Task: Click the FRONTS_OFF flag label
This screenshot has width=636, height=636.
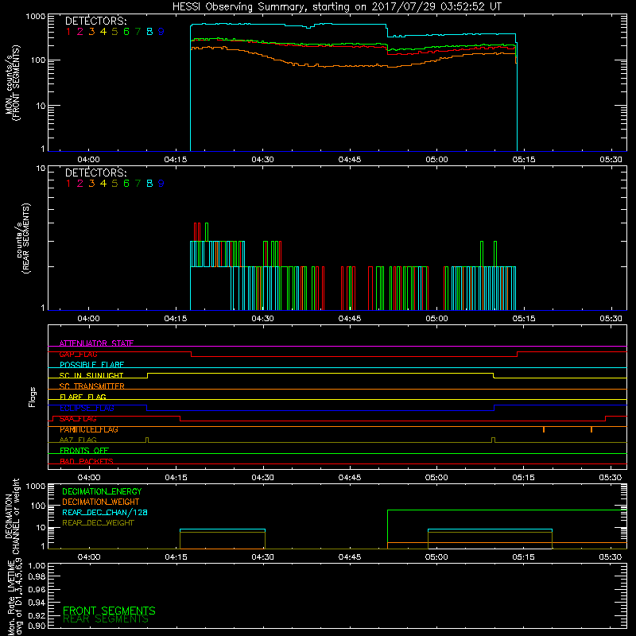Action: click(x=84, y=451)
